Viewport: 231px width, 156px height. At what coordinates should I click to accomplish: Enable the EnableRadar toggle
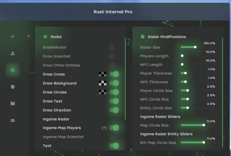click(x=113, y=47)
